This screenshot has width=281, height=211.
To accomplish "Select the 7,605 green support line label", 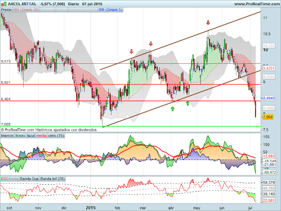I will coord(6,124).
